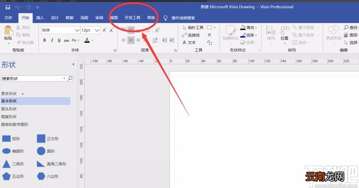Switch to the 设计 tab

click(x=55, y=18)
